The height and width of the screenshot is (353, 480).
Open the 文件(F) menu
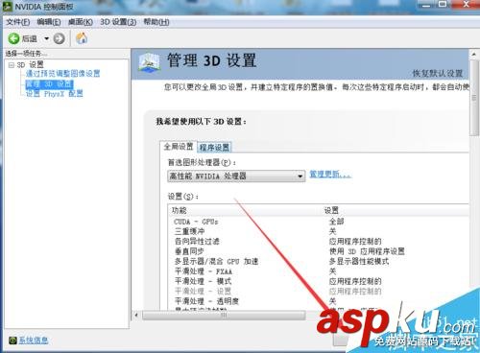point(18,22)
